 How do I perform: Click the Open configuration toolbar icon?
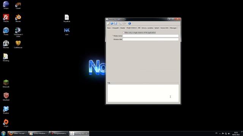point(112,23)
